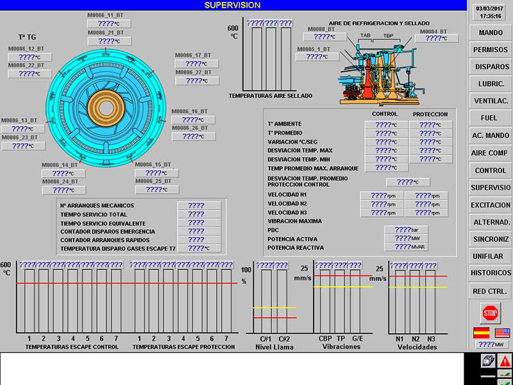Viewport: 513px width, 385px height.
Task: Click the red STOP emergency icon
Action: [x=490, y=313]
